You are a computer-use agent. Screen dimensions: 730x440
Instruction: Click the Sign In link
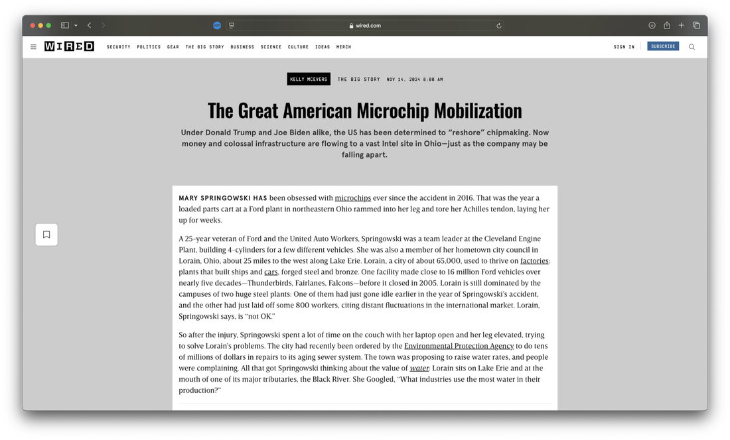click(624, 47)
